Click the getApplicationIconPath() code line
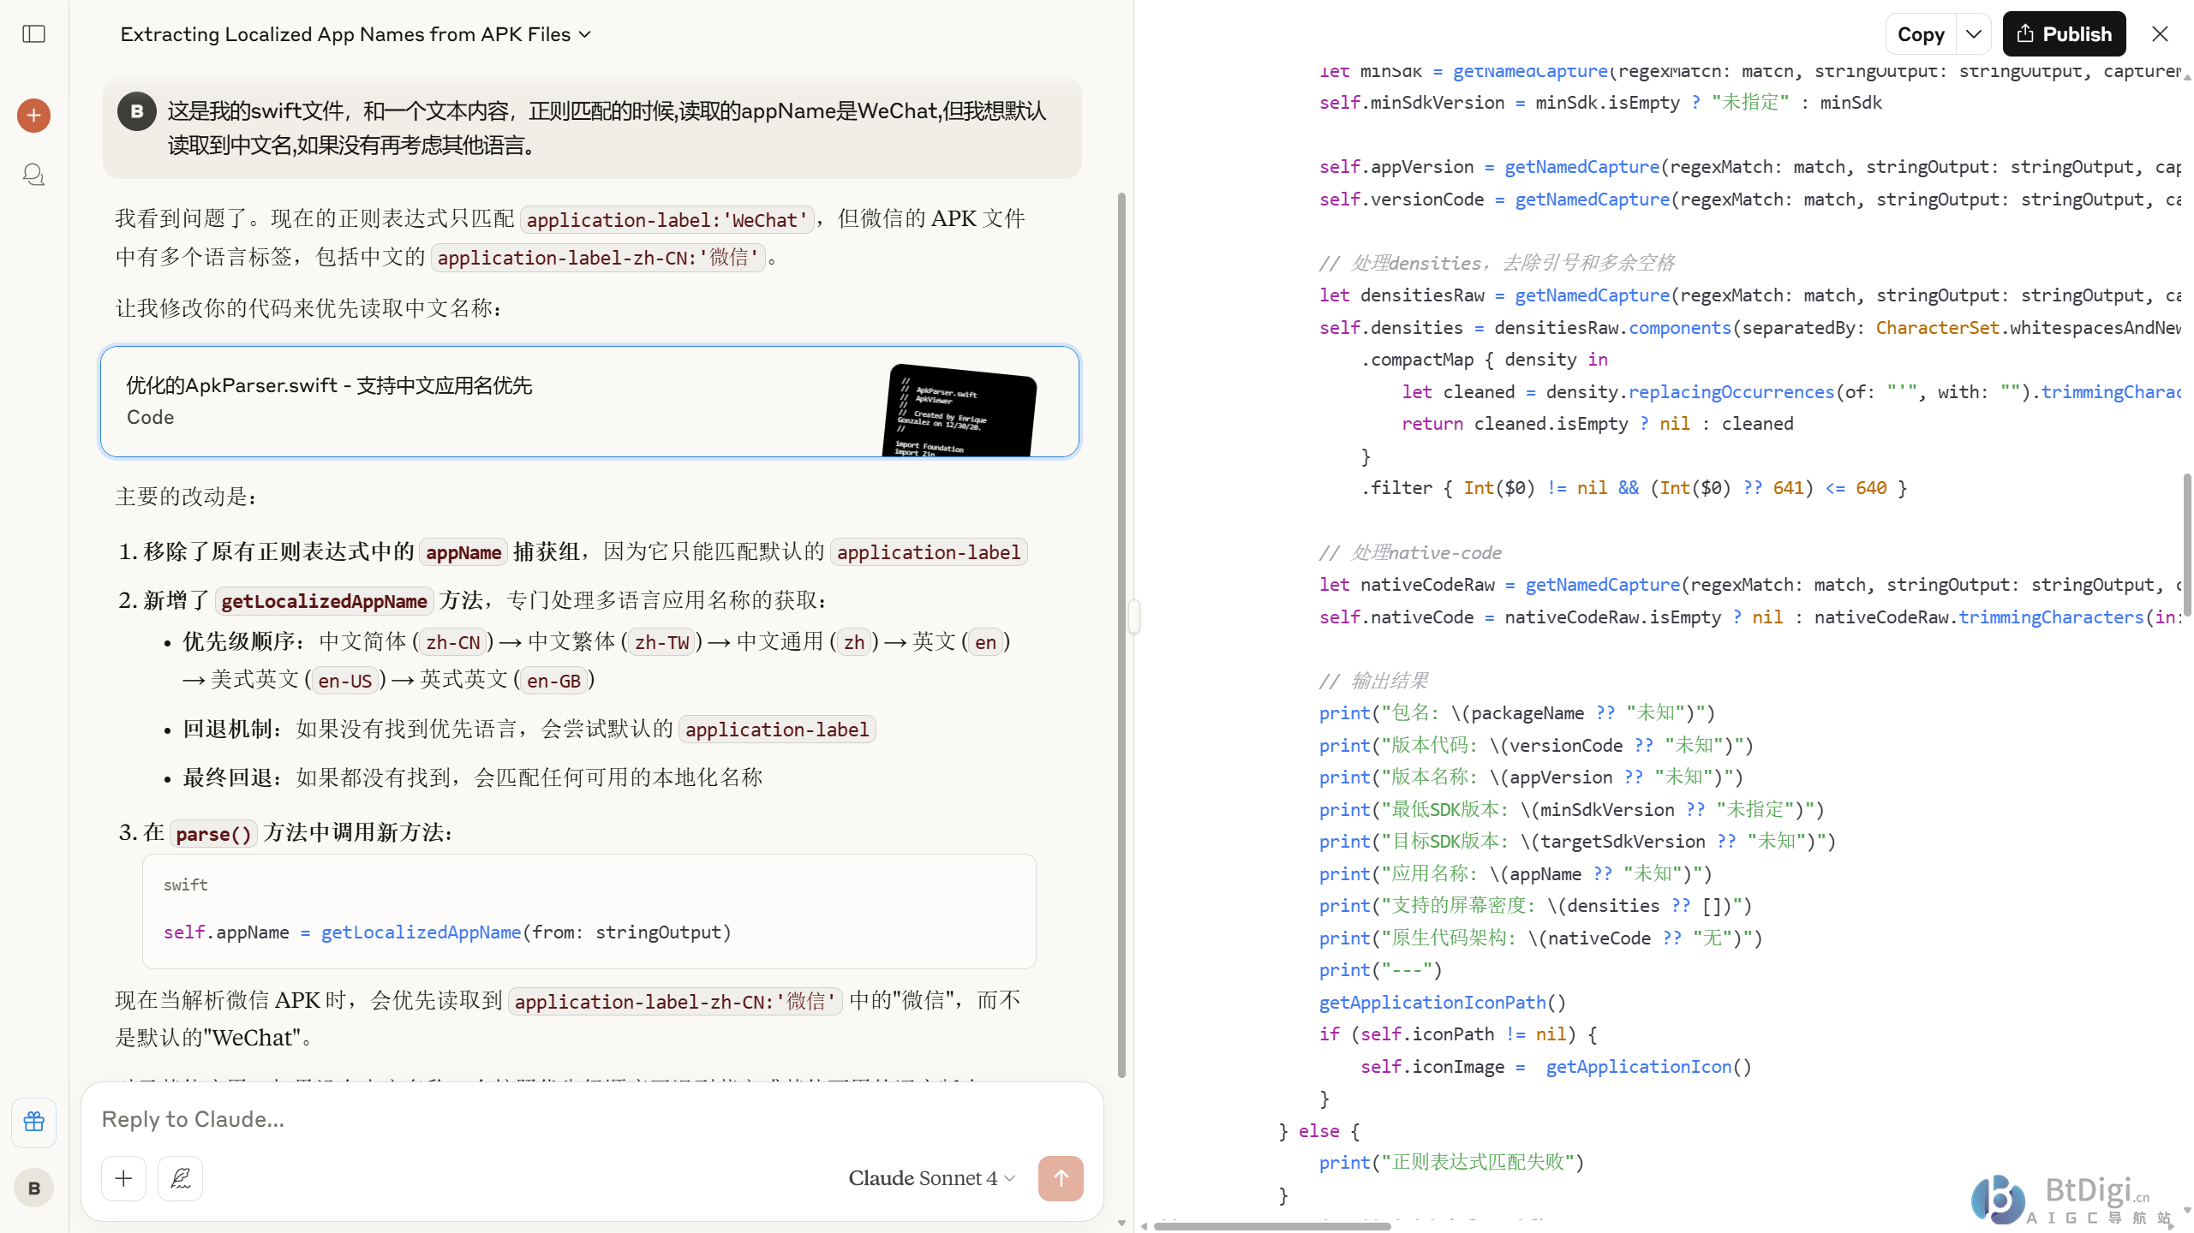This screenshot has width=2194, height=1233. [x=1442, y=1002]
